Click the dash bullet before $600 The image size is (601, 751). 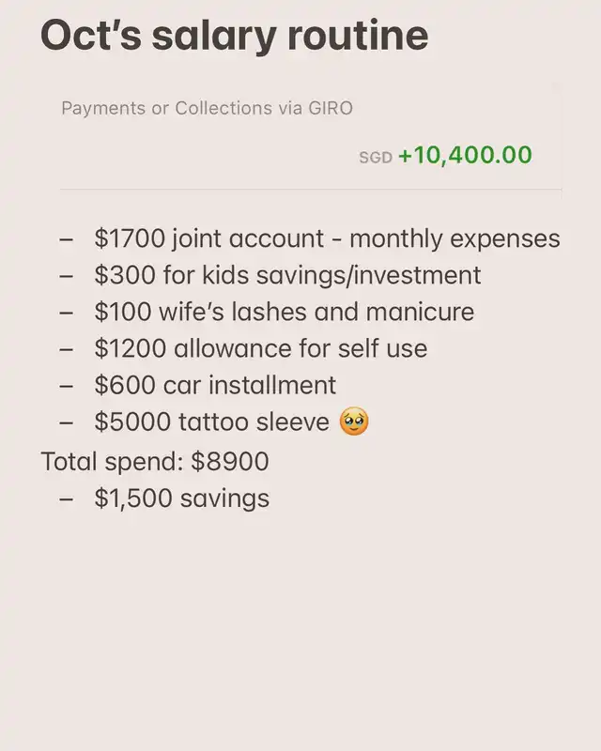click(66, 385)
